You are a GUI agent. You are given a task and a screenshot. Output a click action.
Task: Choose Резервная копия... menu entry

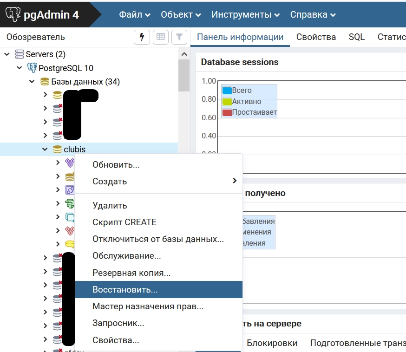coord(159,273)
